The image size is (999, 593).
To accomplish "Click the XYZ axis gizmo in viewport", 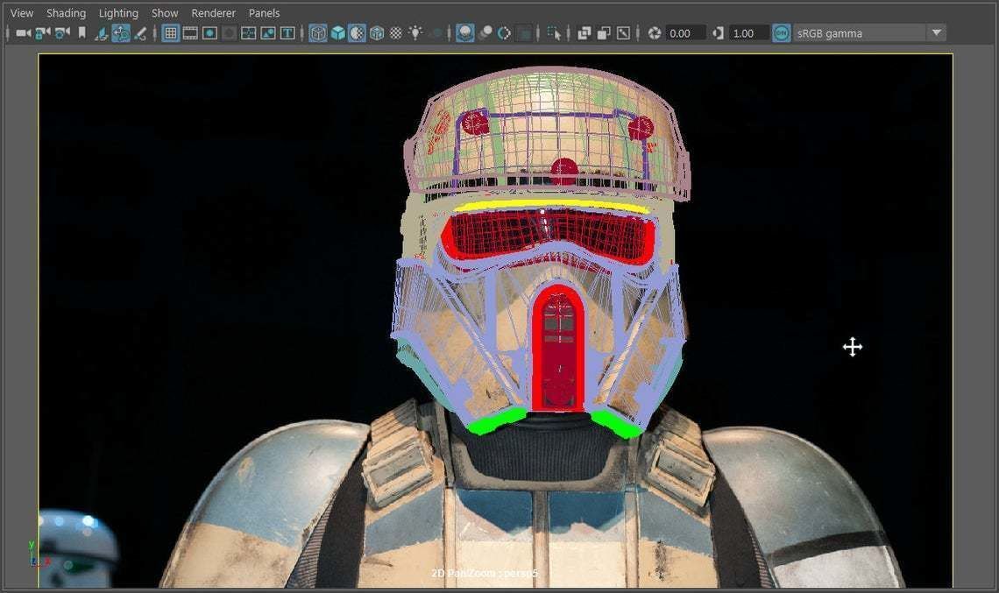I will tap(39, 555).
